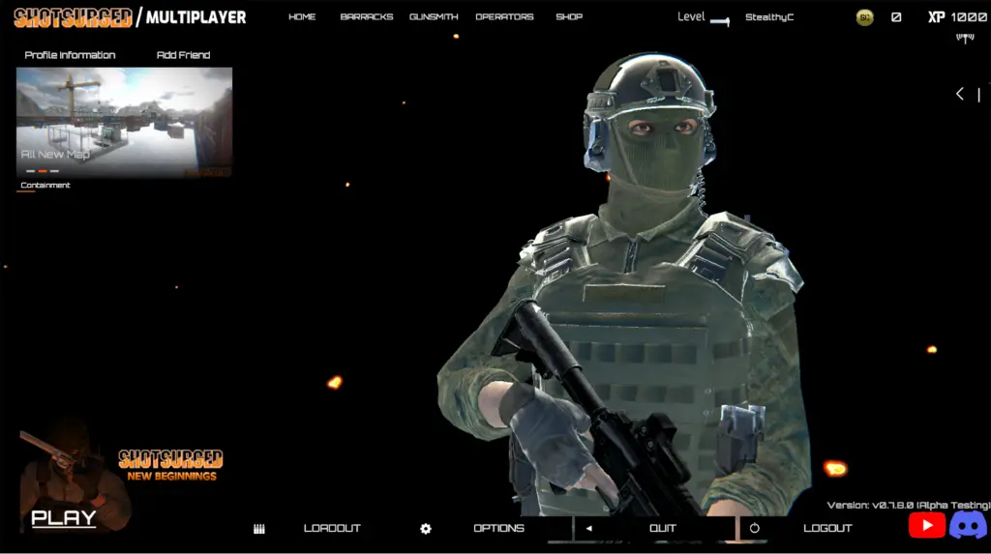This screenshot has height=554, width=991.
Task: Open the All New Map news thumbnail
Action: pyautogui.click(x=124, y=121)
